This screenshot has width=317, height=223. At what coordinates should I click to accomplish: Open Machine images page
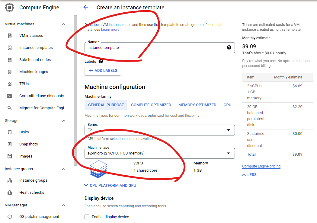pyautogui.click(x=34, y=72)
